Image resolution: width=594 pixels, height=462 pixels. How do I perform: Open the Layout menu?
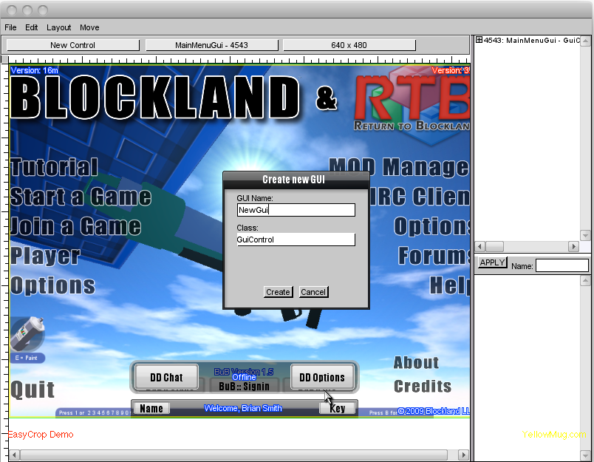(x=59, y=27)
